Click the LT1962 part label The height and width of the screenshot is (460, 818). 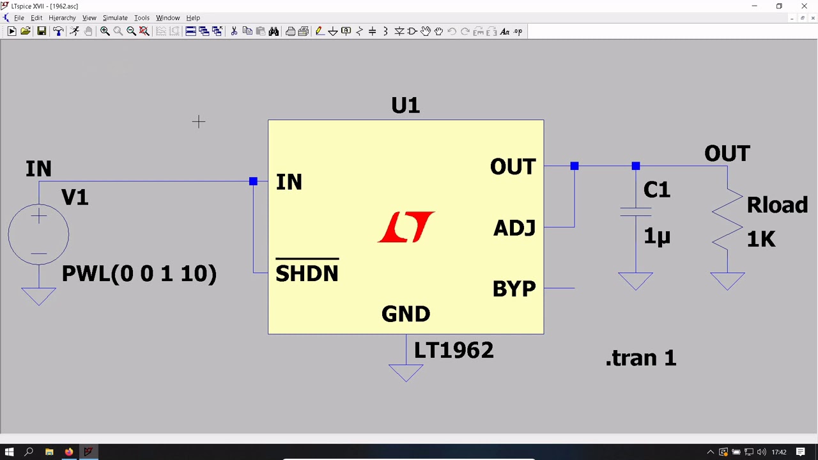(454, 350)
